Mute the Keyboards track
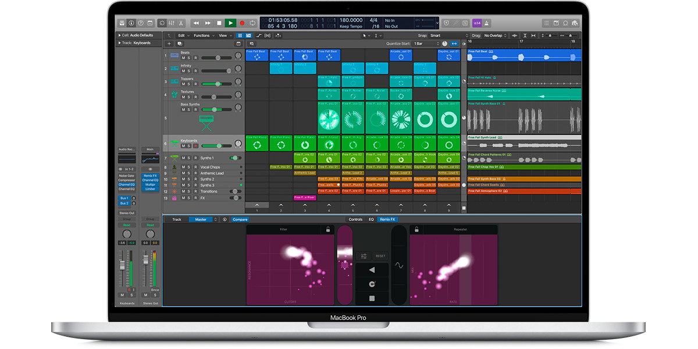This screenshot has width=698, height=349. tap(183, 145)
